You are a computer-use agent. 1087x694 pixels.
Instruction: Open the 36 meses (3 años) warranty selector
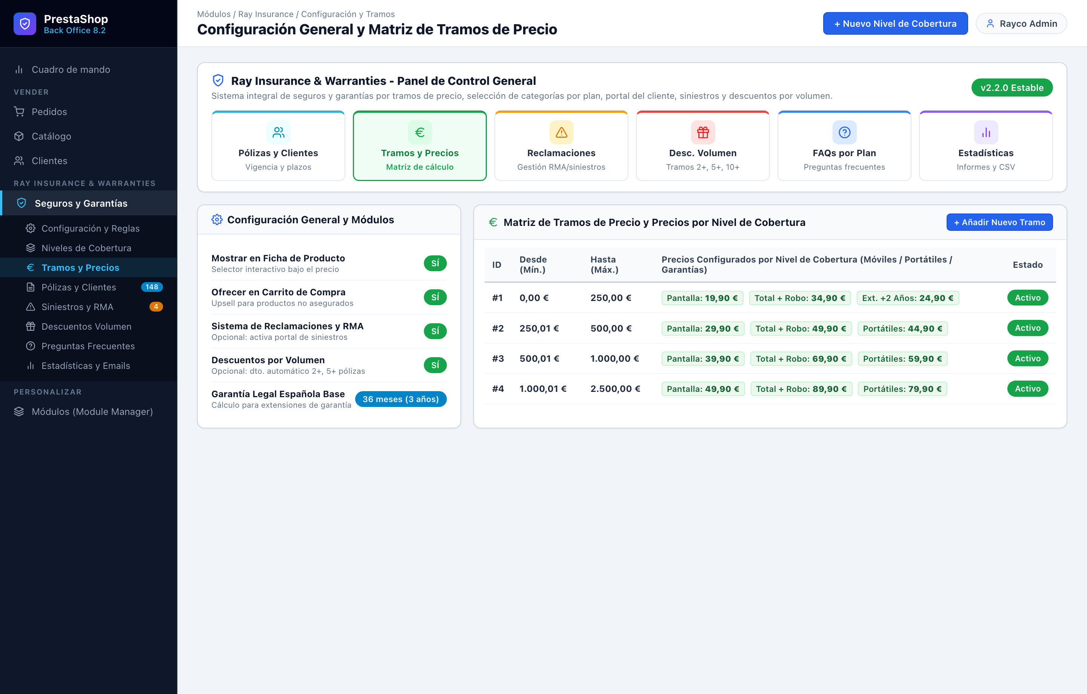click(x=401, y=399)
